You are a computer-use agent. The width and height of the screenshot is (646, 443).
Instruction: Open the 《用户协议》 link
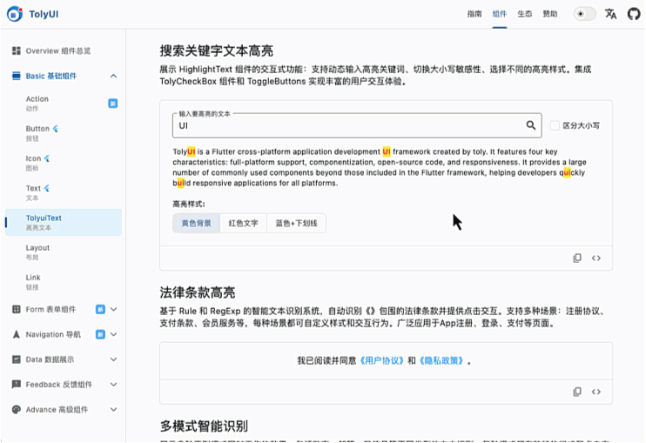(381, 360)
